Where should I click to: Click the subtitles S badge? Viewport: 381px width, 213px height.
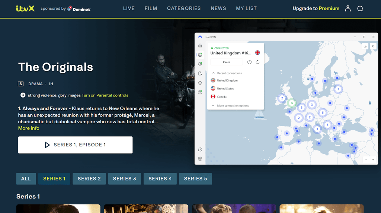coord(21,84)
